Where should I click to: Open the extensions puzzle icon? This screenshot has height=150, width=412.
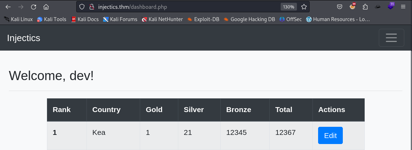tap(365, 7)
